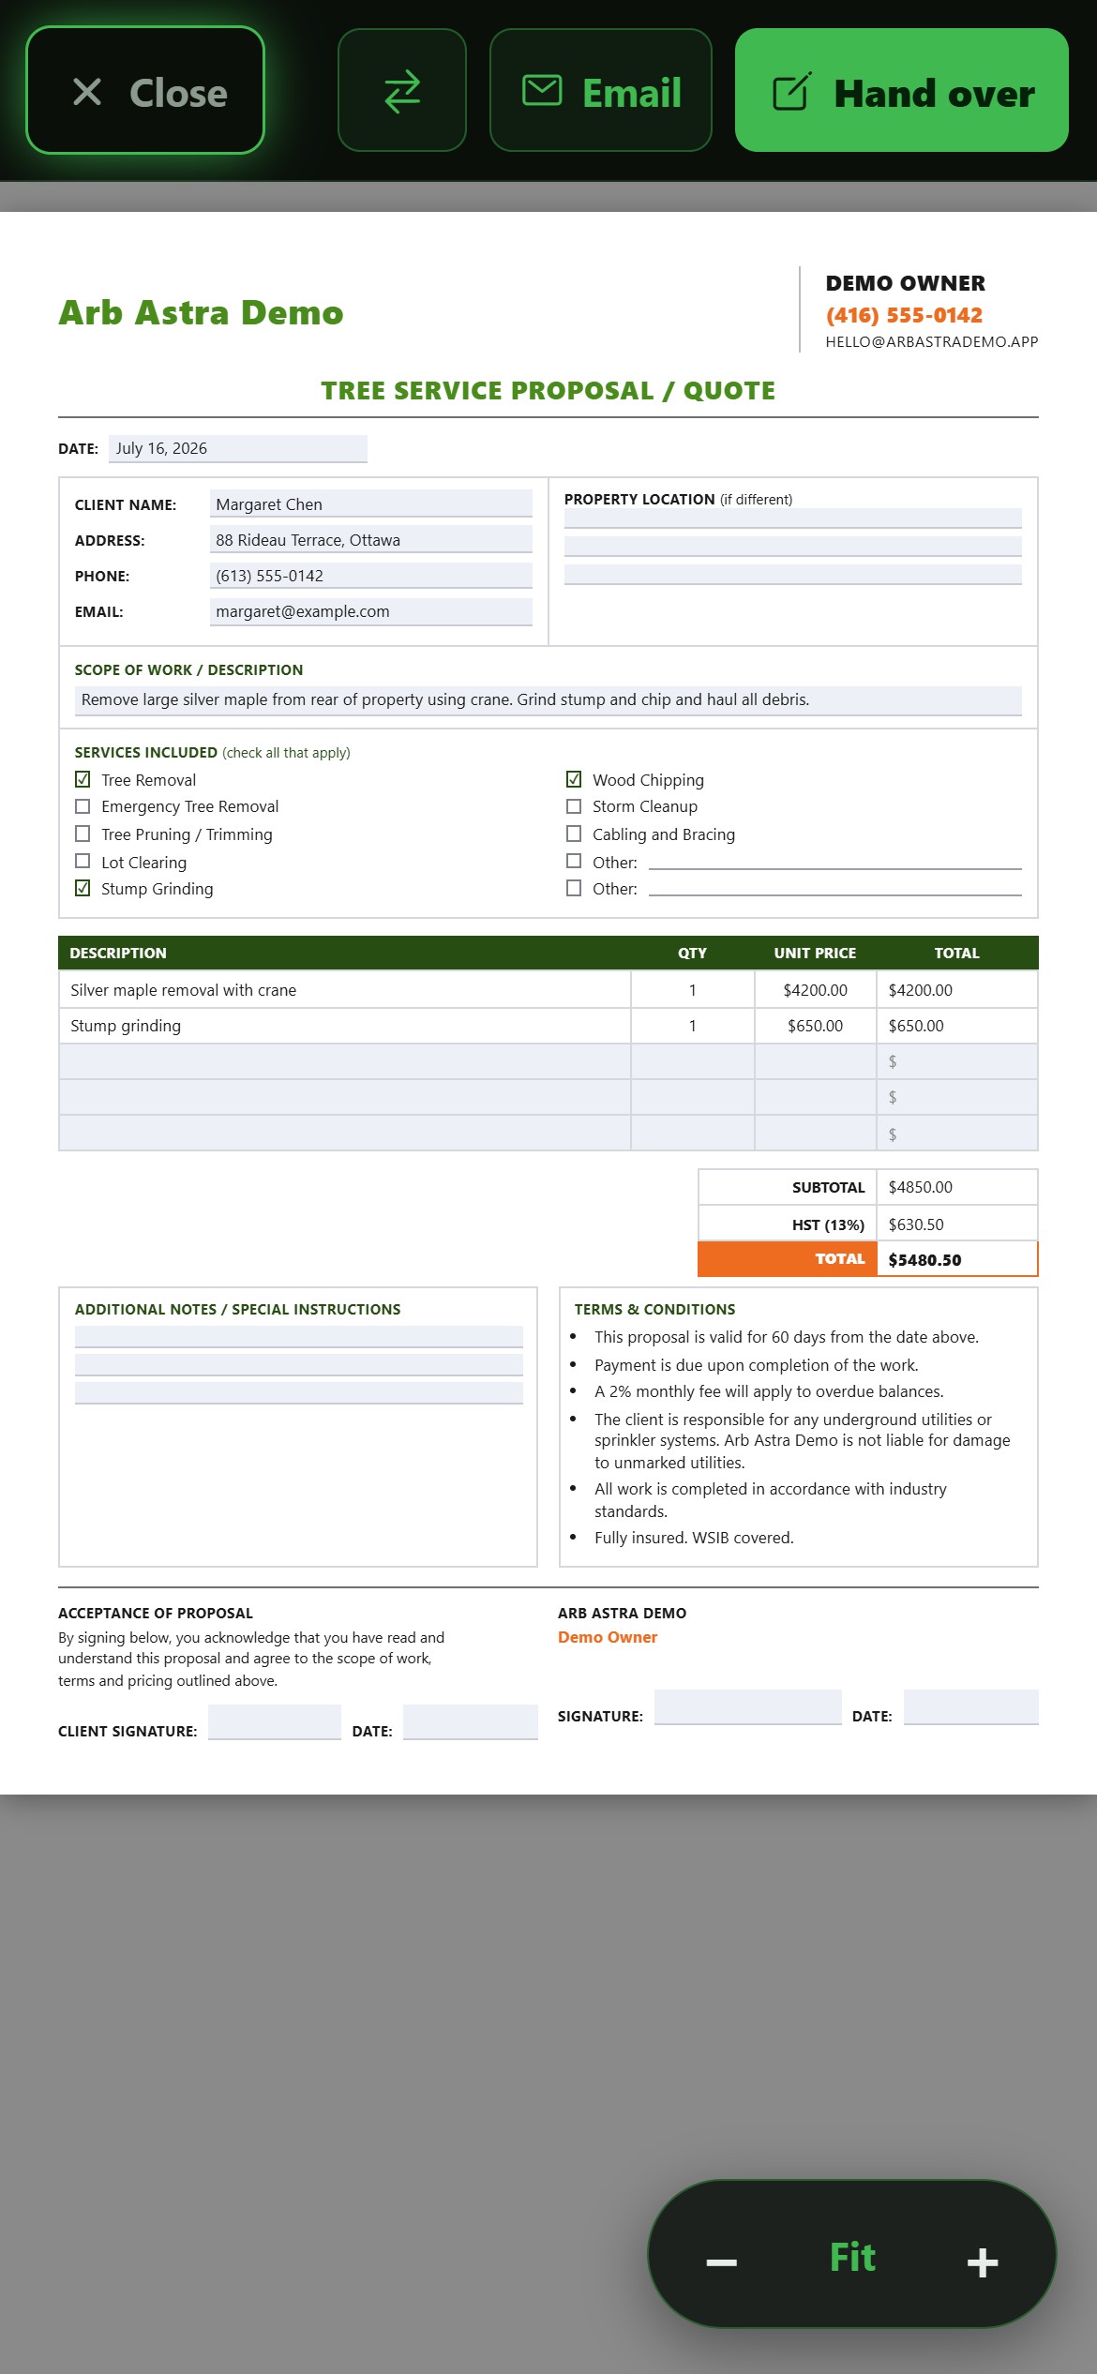The width and height of the screenshot is (1097, 2374).
Task: Uncheck the Tree Removal checkbox
Action: (x=83, y=779)
